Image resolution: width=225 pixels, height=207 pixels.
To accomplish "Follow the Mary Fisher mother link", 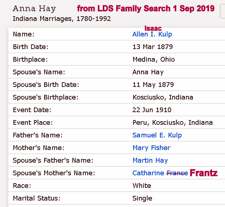I will click(151, 148).
